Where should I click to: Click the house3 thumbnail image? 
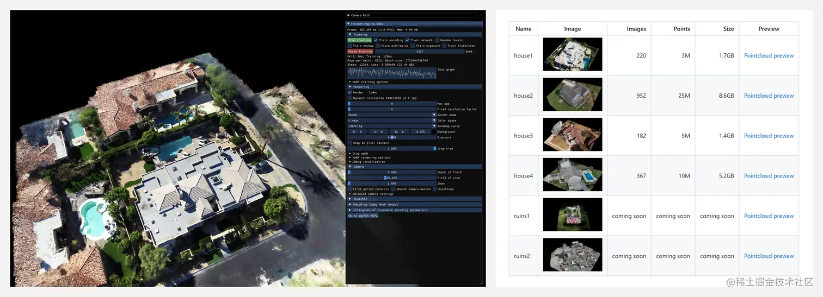coord(573,135)
